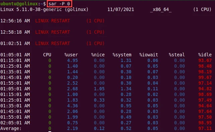
Task: Click the average %user value 2.19
Action: [73, 128]
